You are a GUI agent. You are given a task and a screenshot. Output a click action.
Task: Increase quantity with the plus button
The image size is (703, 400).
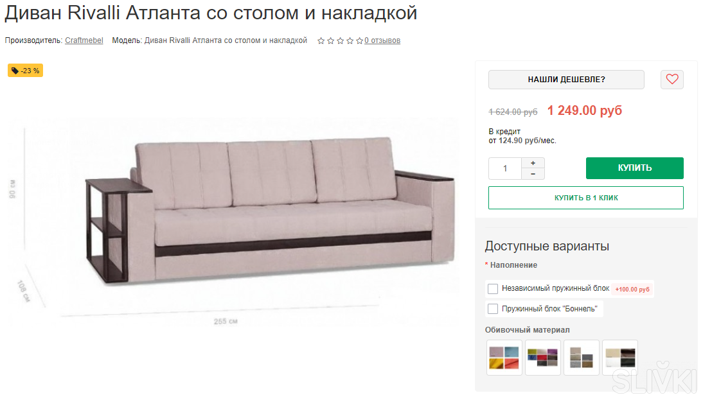(x=533, y=163)
